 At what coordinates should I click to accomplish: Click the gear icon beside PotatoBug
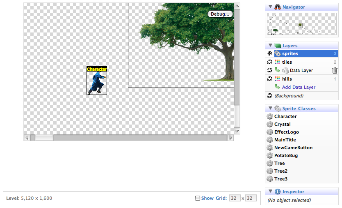pyautogui.click(x=270, y=155)
